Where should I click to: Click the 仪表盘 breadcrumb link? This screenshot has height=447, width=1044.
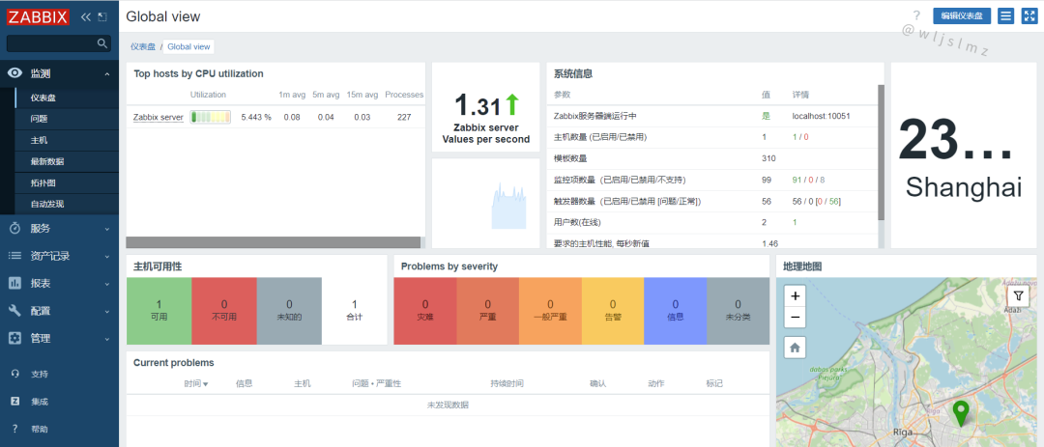pos(142,46)
